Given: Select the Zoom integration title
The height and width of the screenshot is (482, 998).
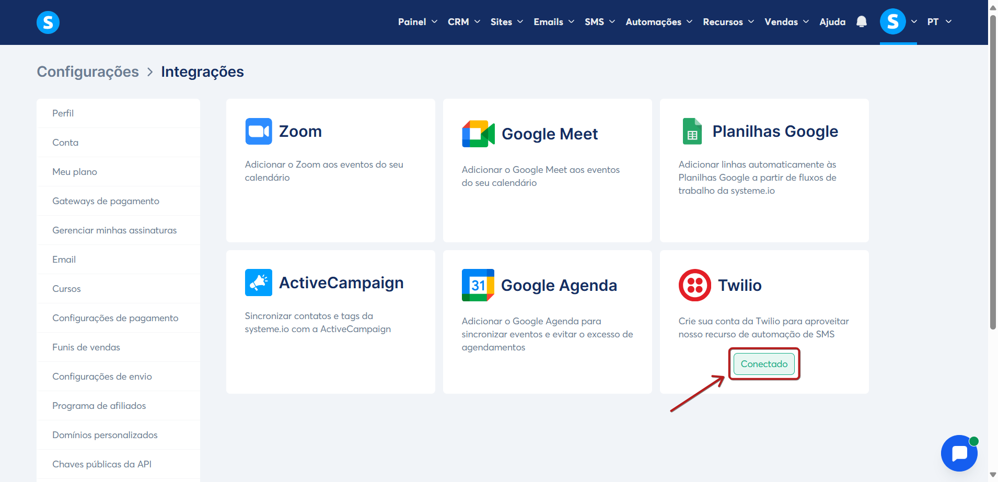Looking at the screenshot, I should 300,131.
